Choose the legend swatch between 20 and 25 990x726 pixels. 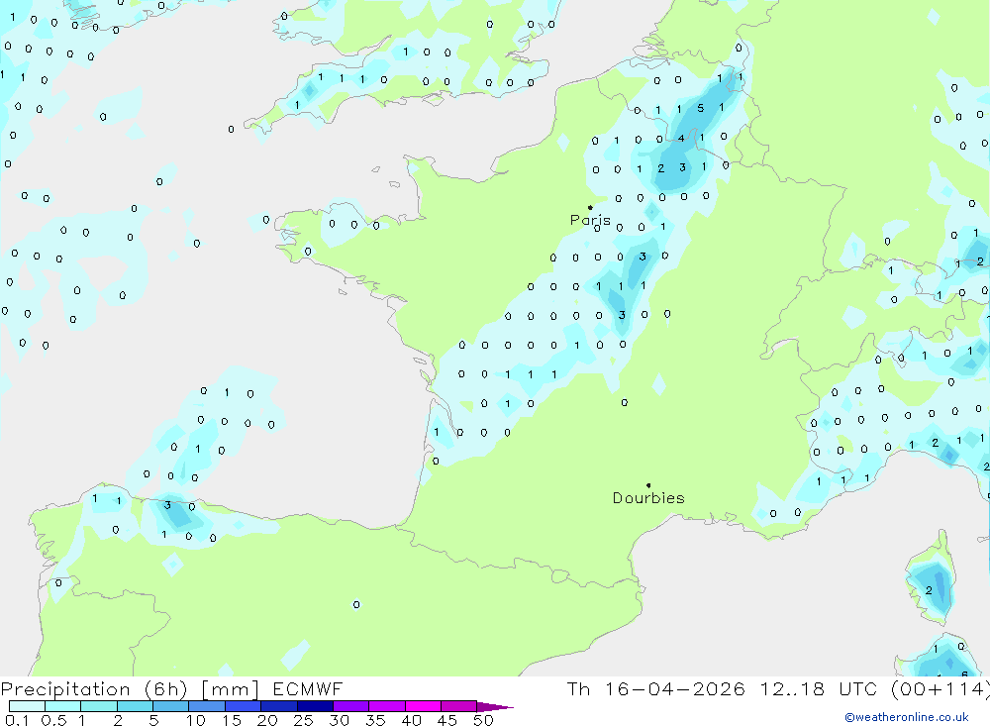279,706
